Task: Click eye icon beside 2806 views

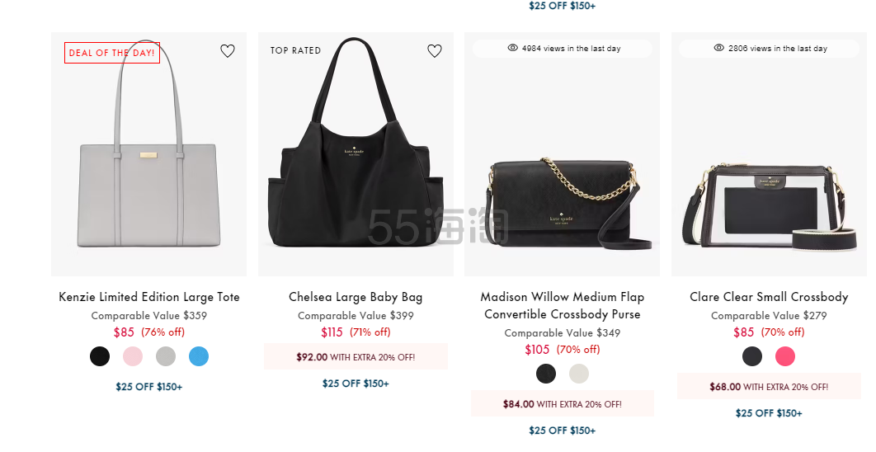Action: (719, 48)
